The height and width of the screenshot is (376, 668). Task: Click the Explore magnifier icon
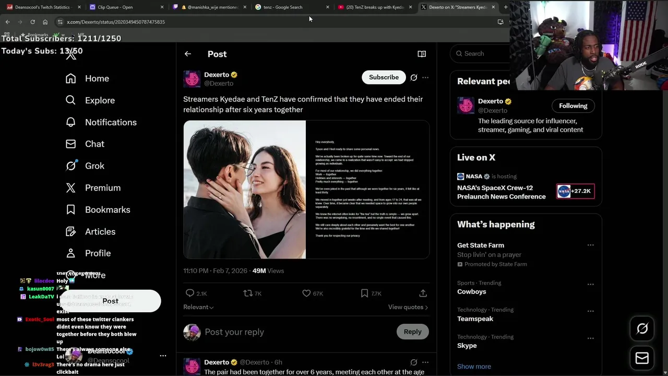[71, 100]
